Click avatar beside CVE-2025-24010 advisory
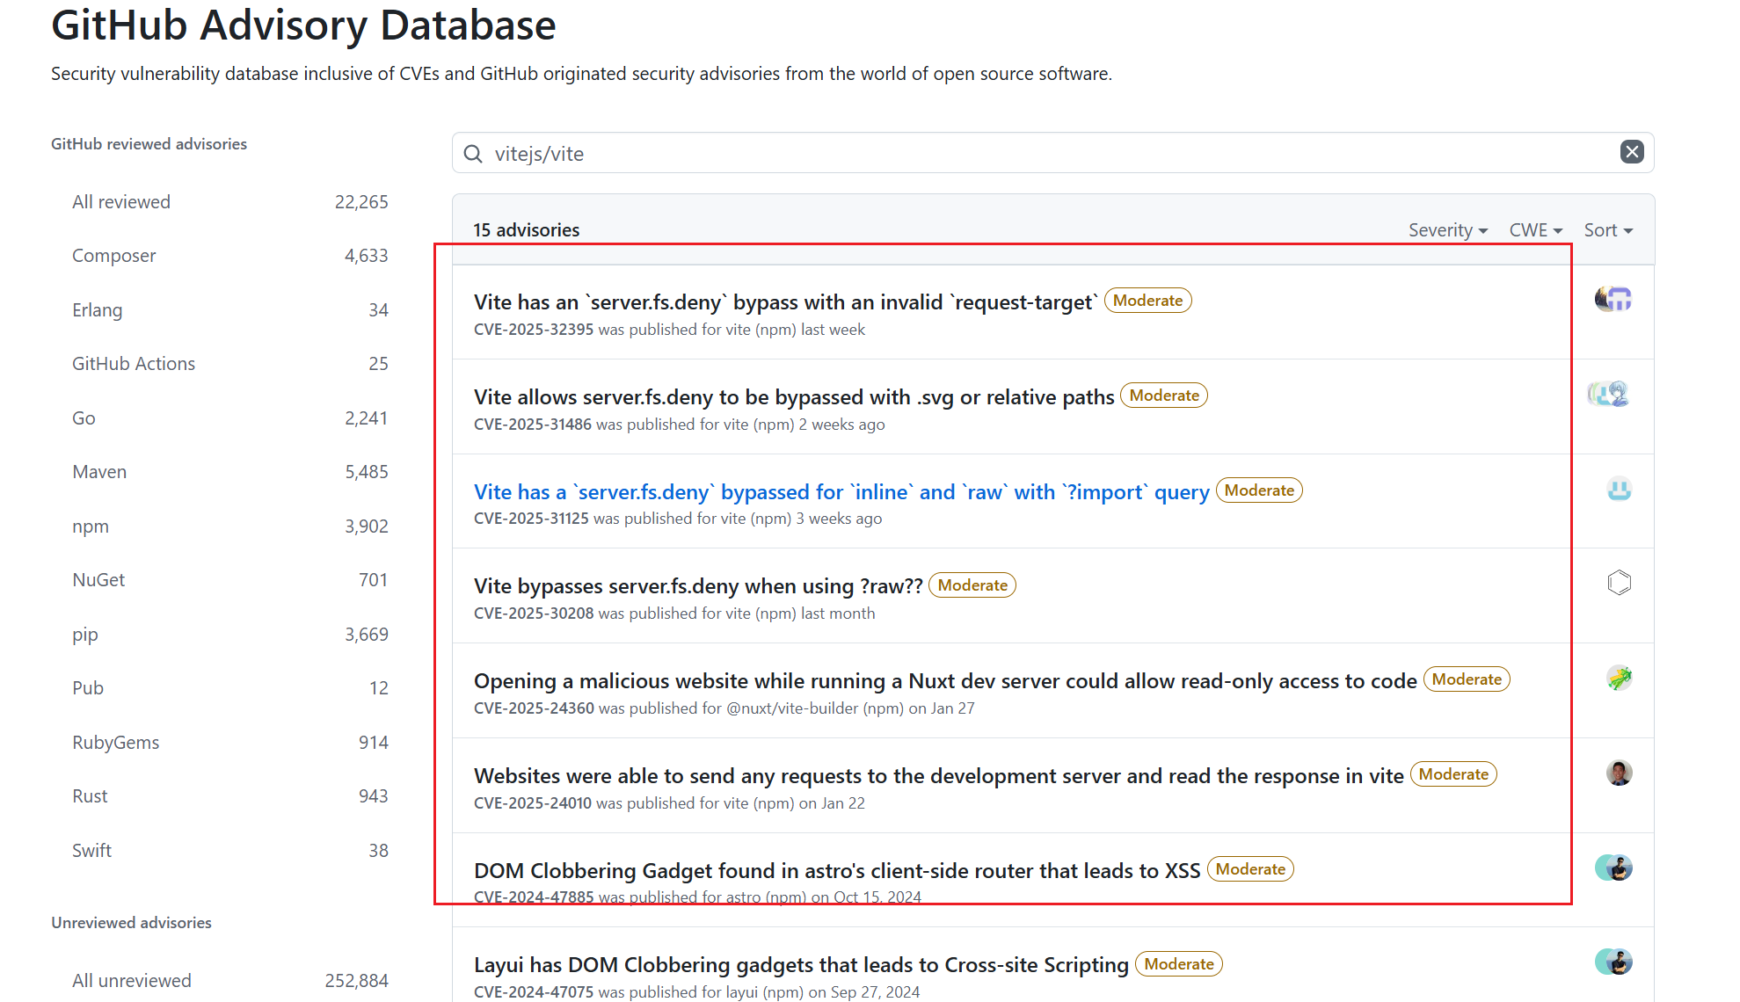The image size is (1740, 1002). click(x=1619, y=773)
